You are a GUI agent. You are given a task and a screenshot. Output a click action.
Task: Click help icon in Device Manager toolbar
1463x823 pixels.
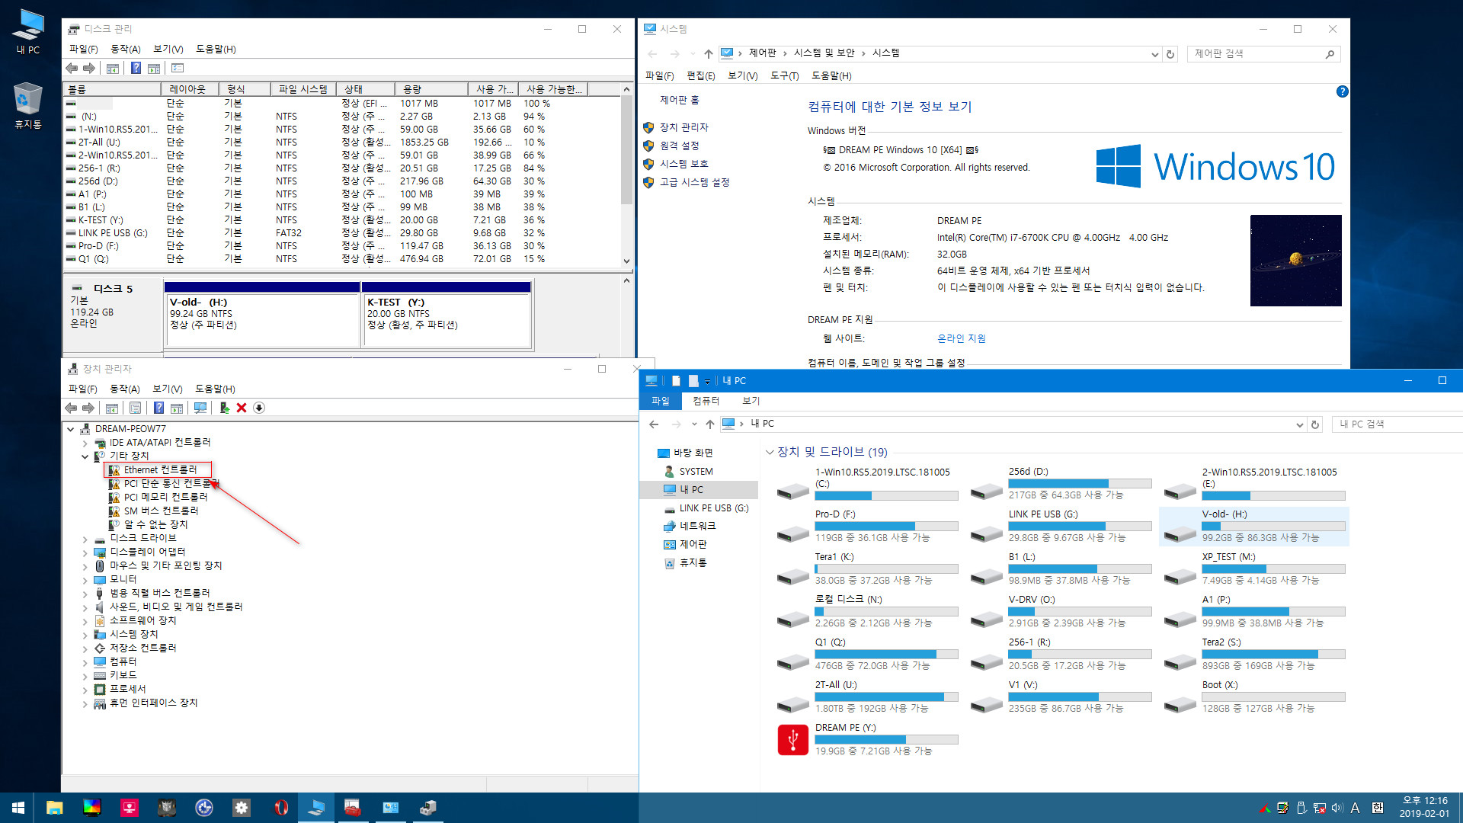pos(158,408)
